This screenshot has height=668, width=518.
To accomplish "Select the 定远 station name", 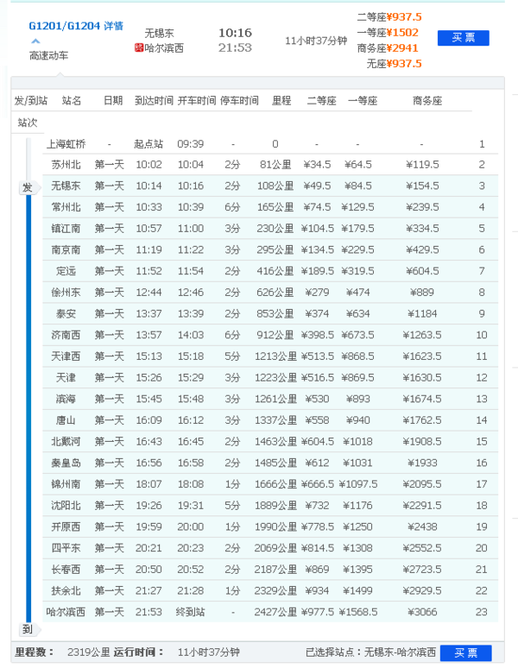I will (x=66, y=271).
